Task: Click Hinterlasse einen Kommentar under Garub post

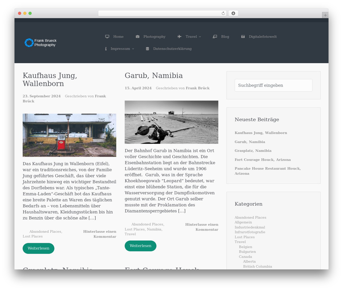Action: pos(202,227)
